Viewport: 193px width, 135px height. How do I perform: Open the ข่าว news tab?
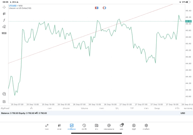(96, 127)
